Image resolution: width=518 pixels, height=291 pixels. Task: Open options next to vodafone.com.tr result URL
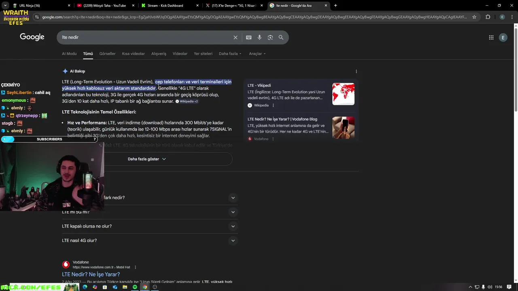pos(135,267)
